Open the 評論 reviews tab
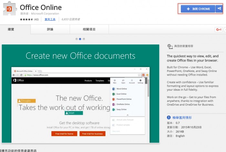 [x=49, y=29]
